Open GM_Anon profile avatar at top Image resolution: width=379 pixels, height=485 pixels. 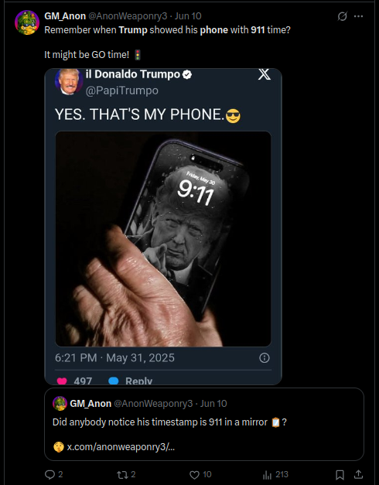(x=27, y=22)
